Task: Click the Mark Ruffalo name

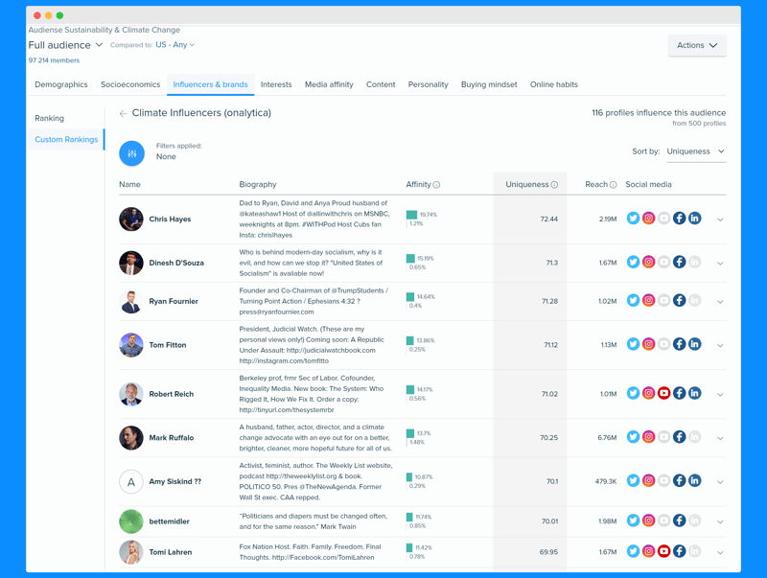Action: click(172, 438)
